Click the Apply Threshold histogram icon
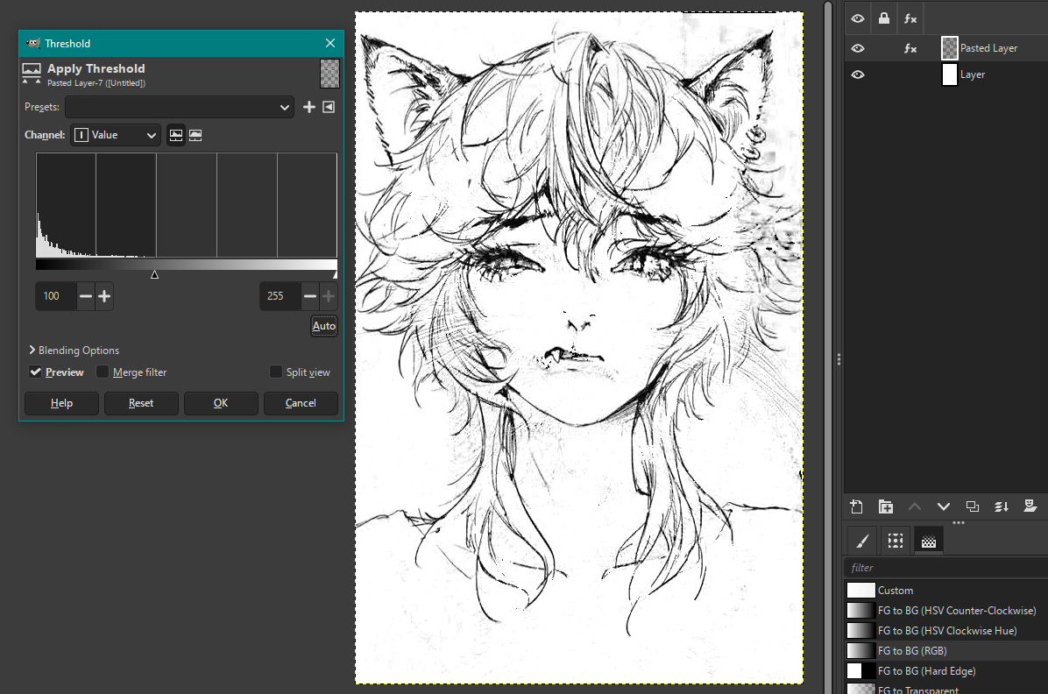The height and width of the screenshot is (694, 1048). 32,73
